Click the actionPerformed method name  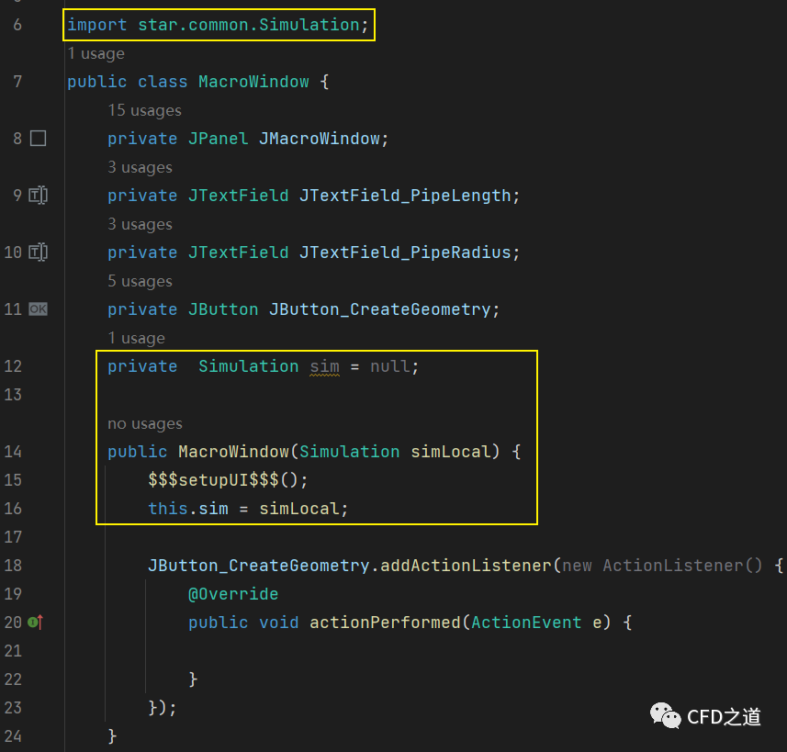[x=385, y=623]
